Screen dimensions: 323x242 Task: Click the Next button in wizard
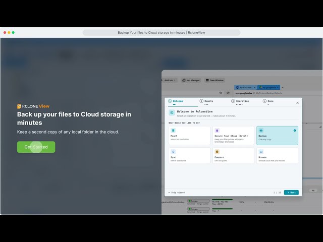[x=291, y=193]
